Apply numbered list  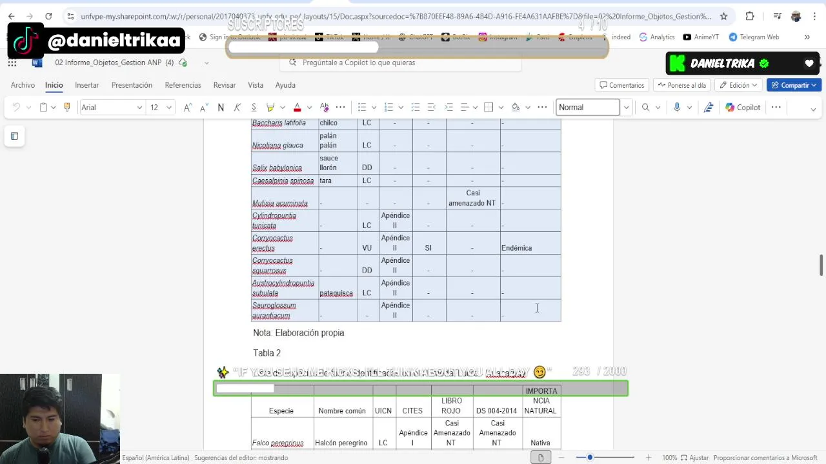388,108
